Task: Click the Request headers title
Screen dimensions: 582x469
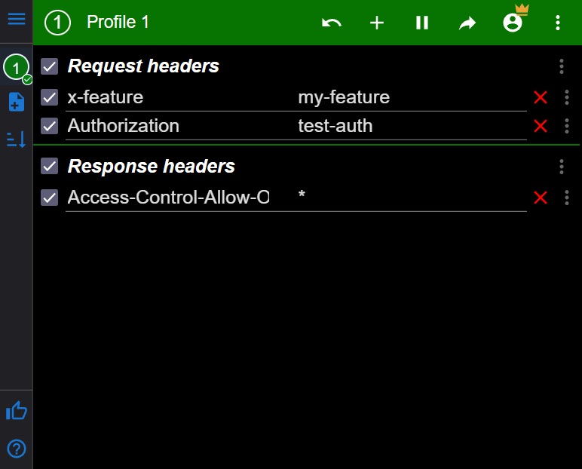Action: [143, 66]
